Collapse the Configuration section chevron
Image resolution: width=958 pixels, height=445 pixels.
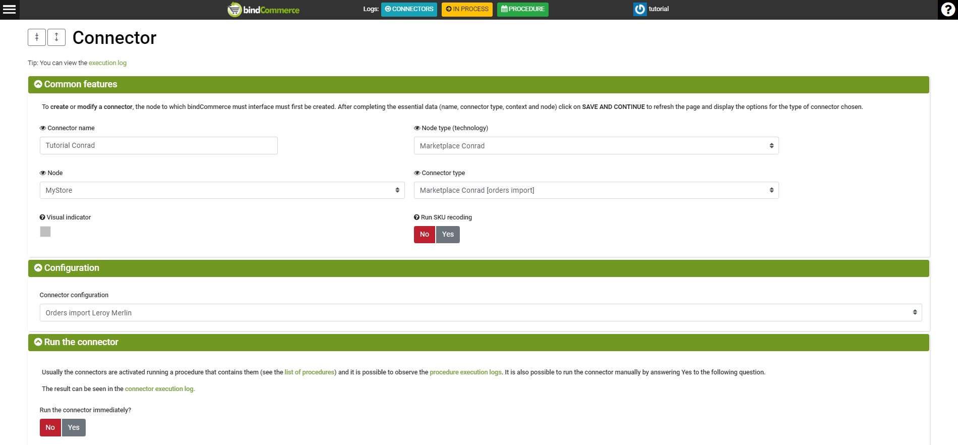[x=38, y=268]
